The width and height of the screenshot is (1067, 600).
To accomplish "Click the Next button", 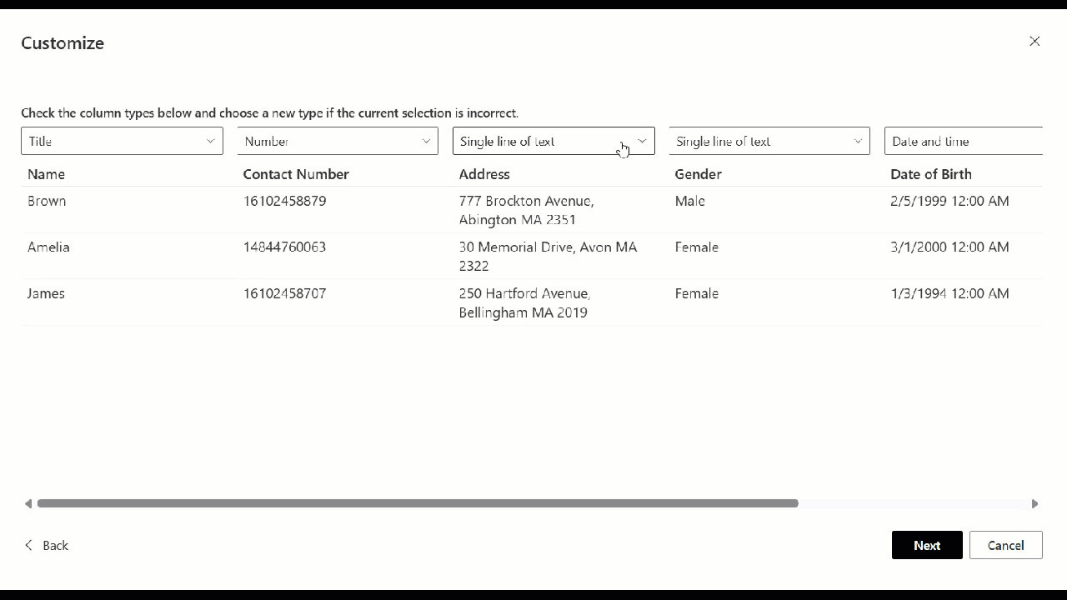I will click(x=927, y=545).
